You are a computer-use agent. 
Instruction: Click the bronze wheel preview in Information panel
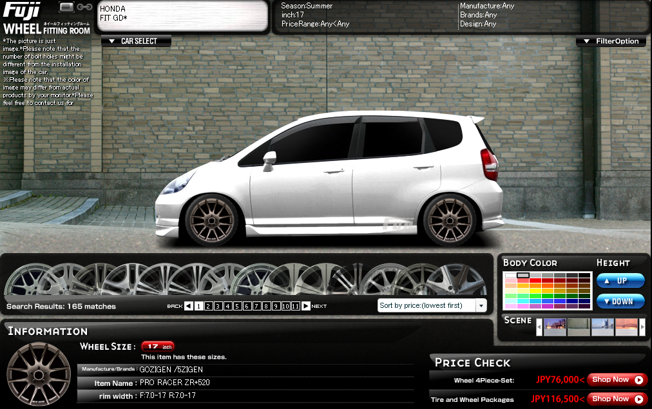39,374
